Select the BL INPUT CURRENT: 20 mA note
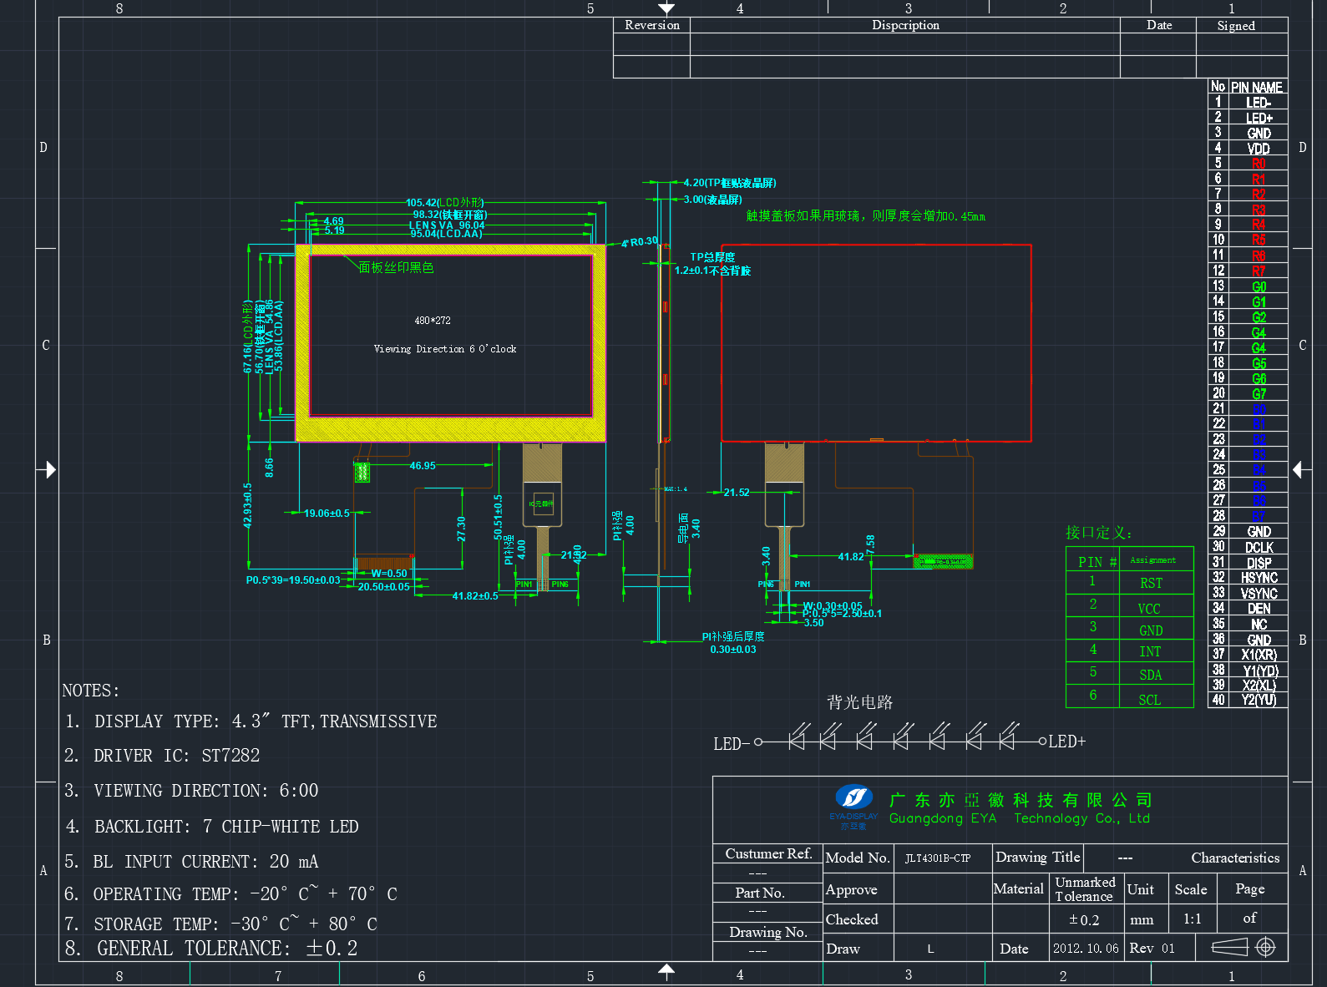The height and width of the screenshot is (987, 1327). click(x=191, y=862)
